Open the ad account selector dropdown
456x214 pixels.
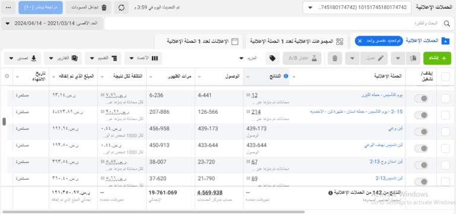[357, 8]
